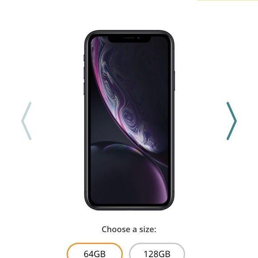Click the black iPhone product image
Image resolution: width=258 pixels, height=258 pixels.
[x=129, y=120]
